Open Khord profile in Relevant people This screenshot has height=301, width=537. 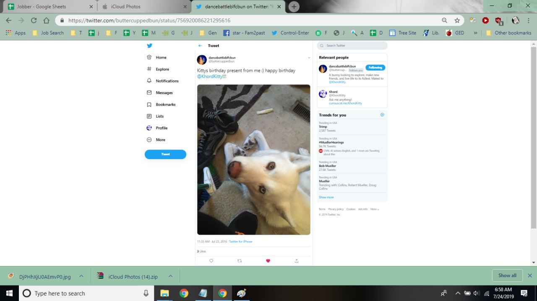pyautogui.click(x=352, y=97)
